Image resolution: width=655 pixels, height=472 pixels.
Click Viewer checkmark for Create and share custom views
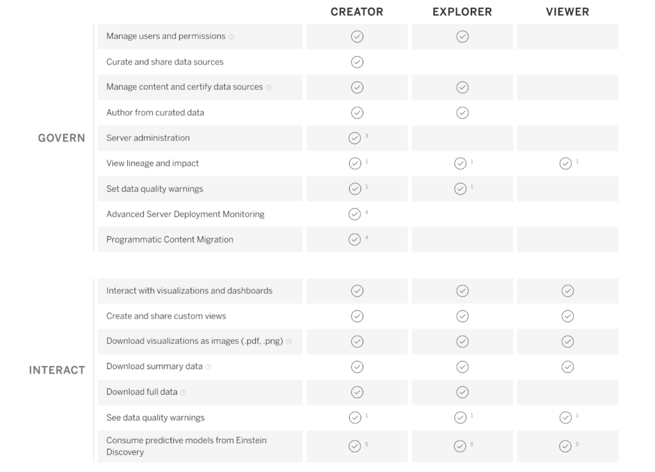(567, 316)
